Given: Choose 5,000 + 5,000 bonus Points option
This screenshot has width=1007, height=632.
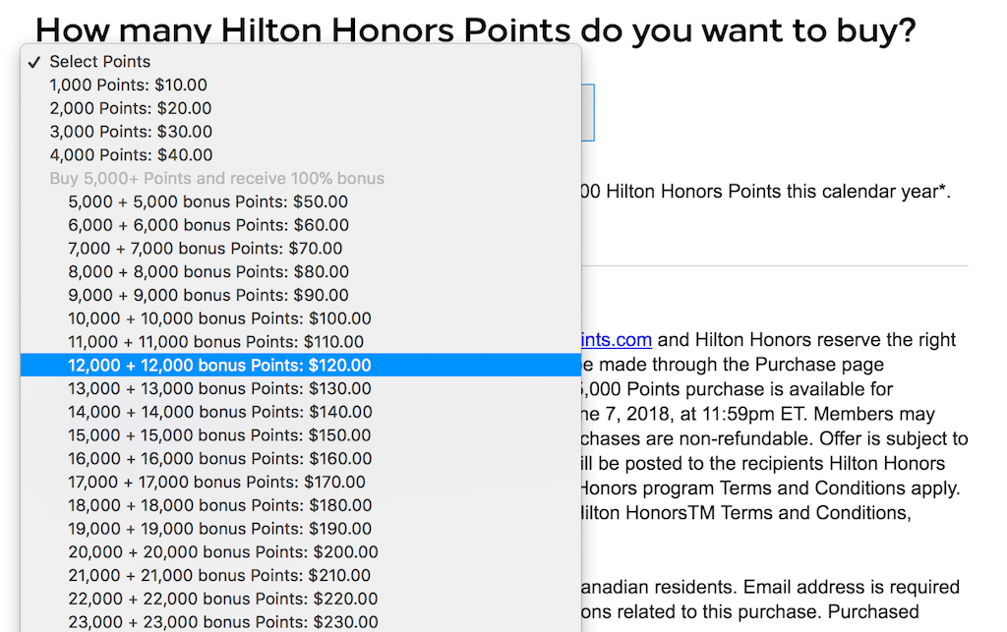Looking at the screenshot, I should coord(207,201).
